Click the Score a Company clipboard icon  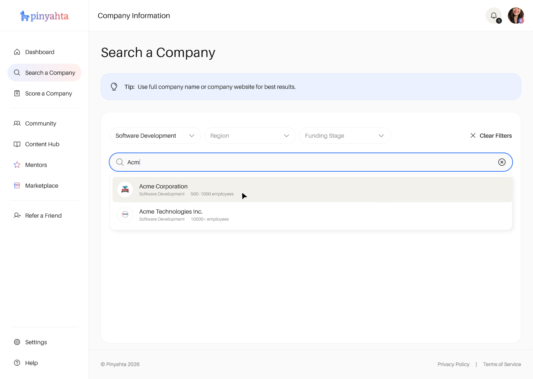[x=17, y=93]
